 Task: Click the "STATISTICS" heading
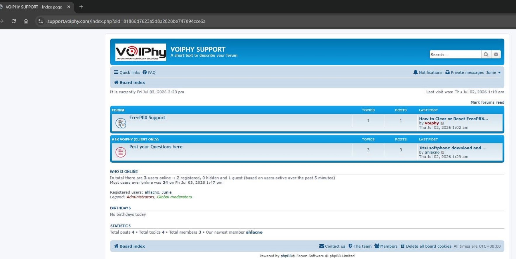(120, 226)
